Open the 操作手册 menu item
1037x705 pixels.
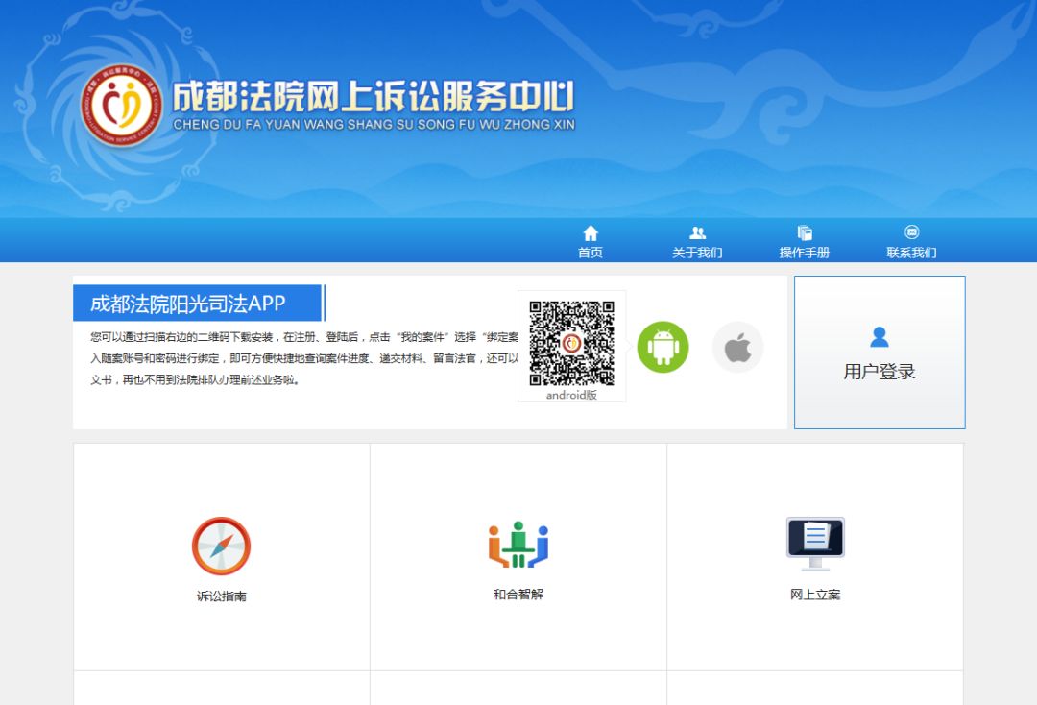point(805,253)
